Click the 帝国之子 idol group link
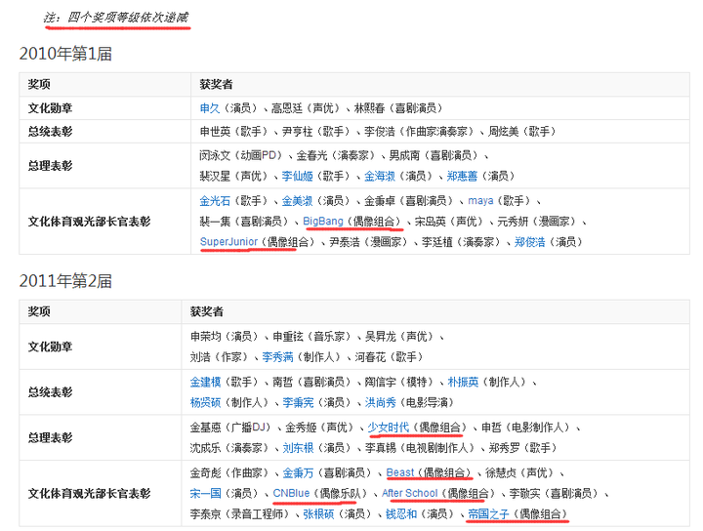The height and width of the screenshot is (531, 703). pyautogui.click(x=489, y=514)
